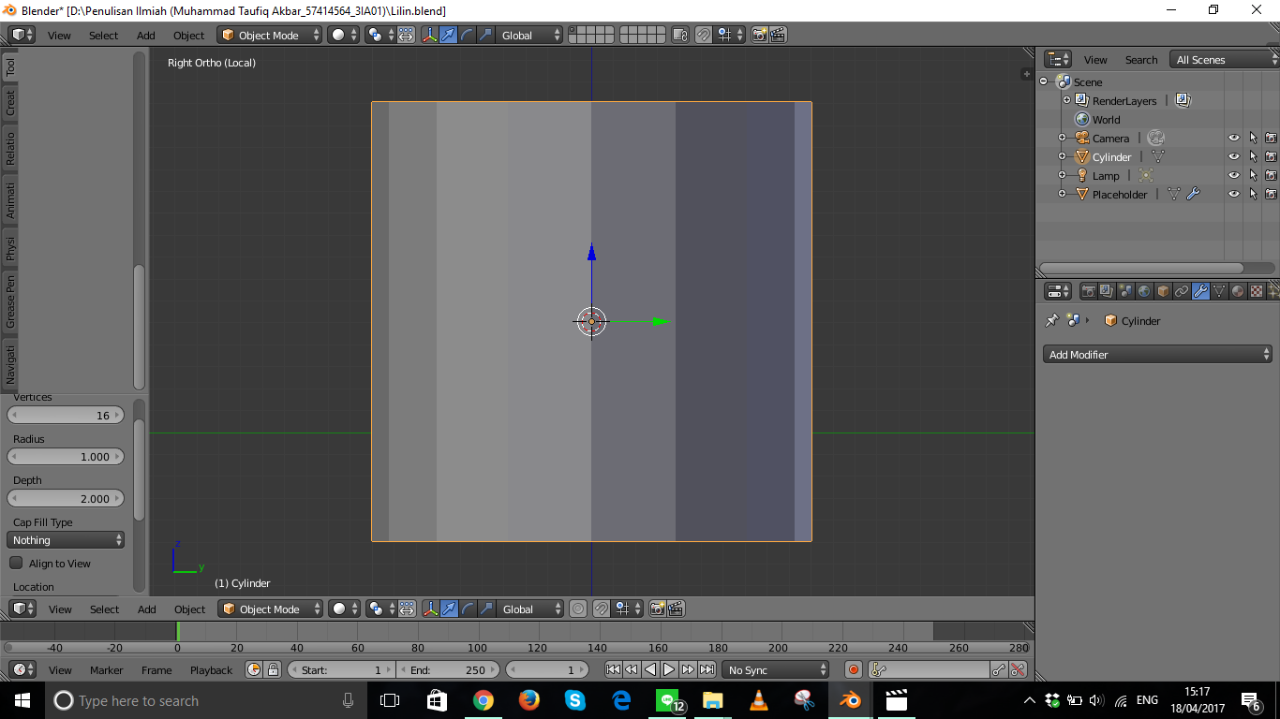1280x719 pixels.
Task: Jump to the first frame of playback range
Action: [613, 669]
